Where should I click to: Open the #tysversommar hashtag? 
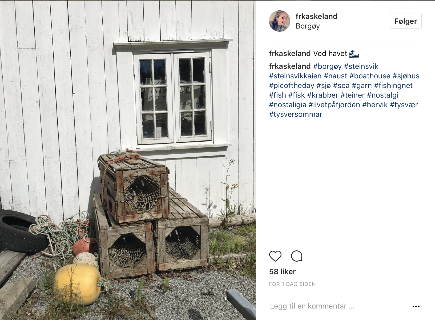[296, 114]
